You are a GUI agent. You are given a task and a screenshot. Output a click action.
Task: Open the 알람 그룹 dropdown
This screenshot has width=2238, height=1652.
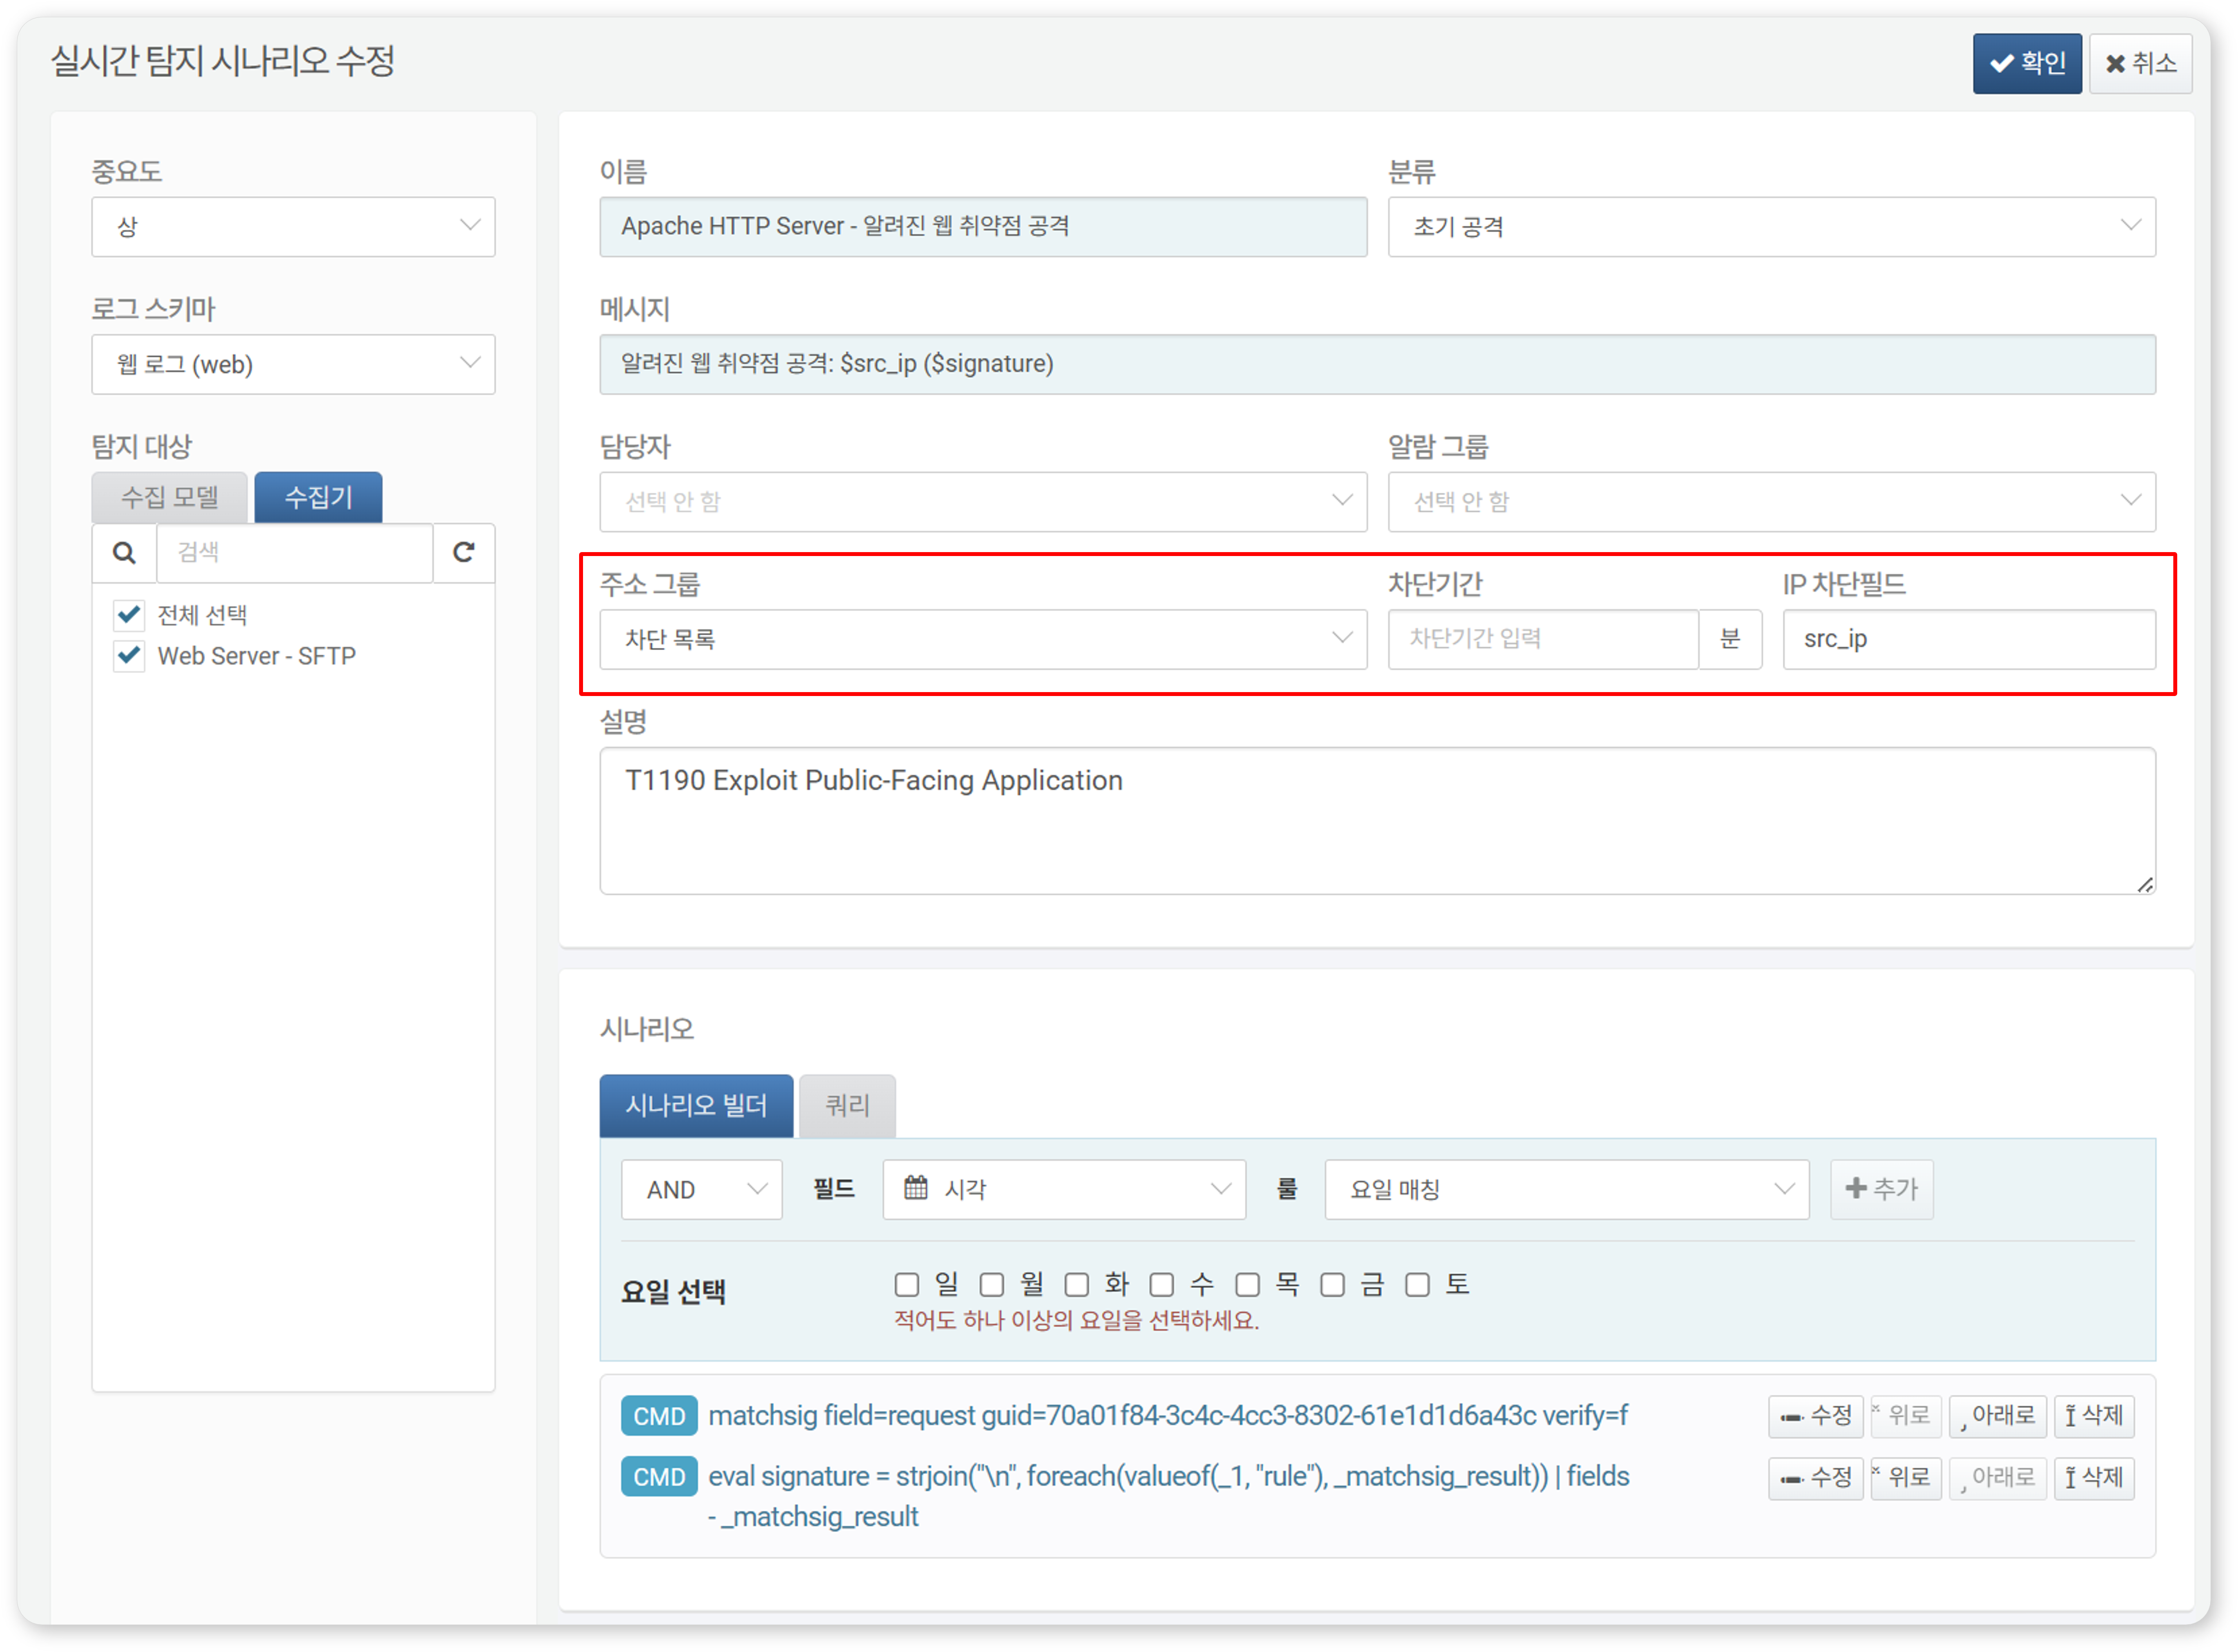point(1772,502)
